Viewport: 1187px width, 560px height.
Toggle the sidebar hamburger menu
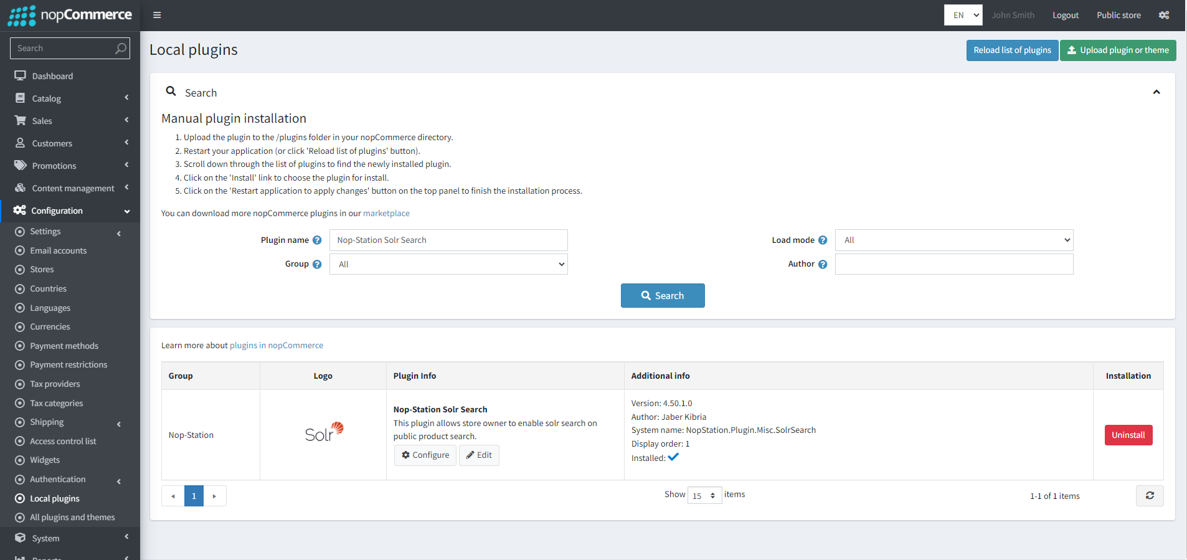(x=157, y=15)
